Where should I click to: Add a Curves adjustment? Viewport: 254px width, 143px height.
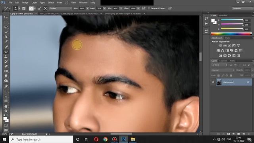click(x=229, y=46)
